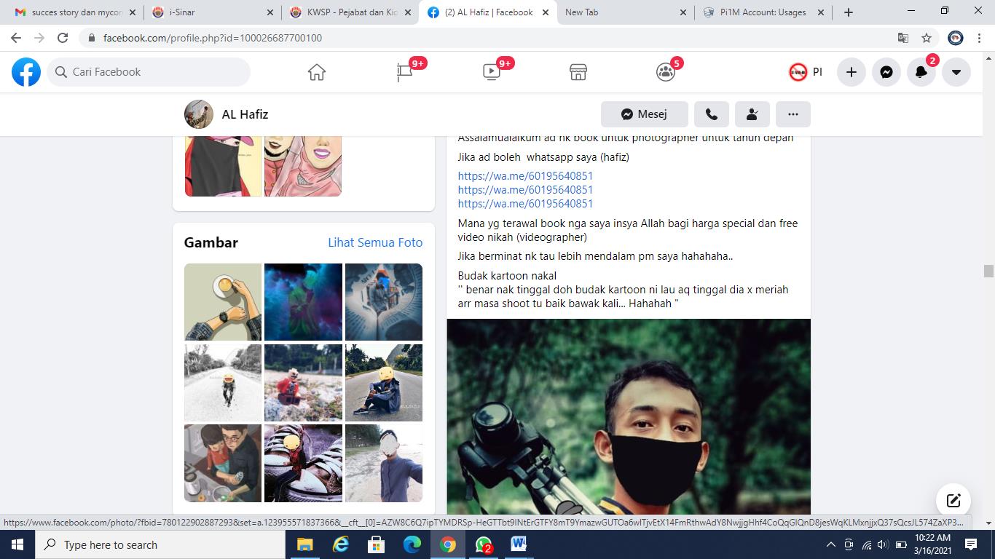Click the friends status icon button
The width and height of the screenshot is (995, 559).
click(x=752, y=114)
